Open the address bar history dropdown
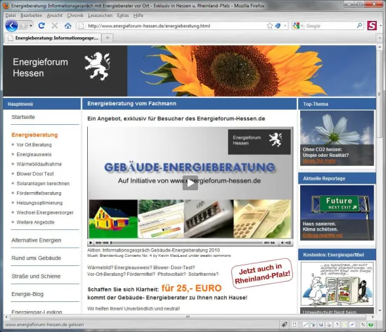Image resolution: width=386 pixels, height=332 pixels. click(285, 25)
